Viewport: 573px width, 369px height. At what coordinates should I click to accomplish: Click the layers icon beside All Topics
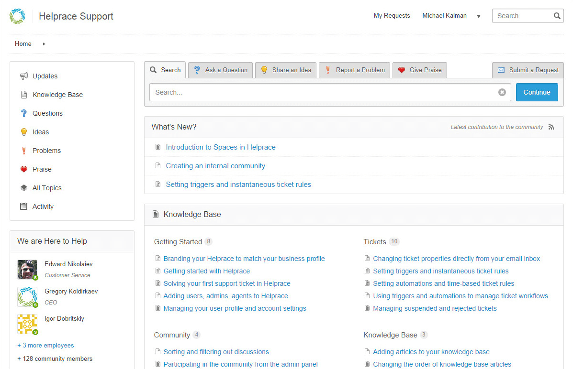(24, 187)
